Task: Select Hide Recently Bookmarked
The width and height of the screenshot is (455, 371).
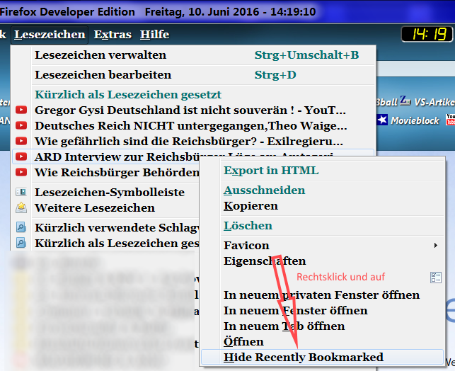Action: 322,357
